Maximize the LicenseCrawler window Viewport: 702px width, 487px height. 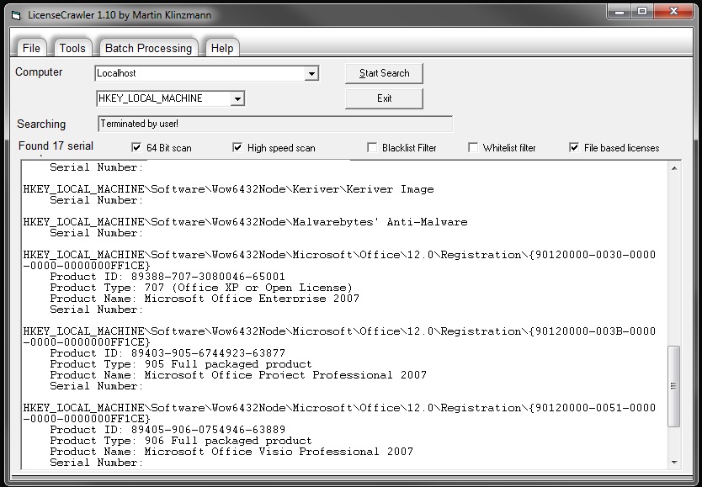642,12
